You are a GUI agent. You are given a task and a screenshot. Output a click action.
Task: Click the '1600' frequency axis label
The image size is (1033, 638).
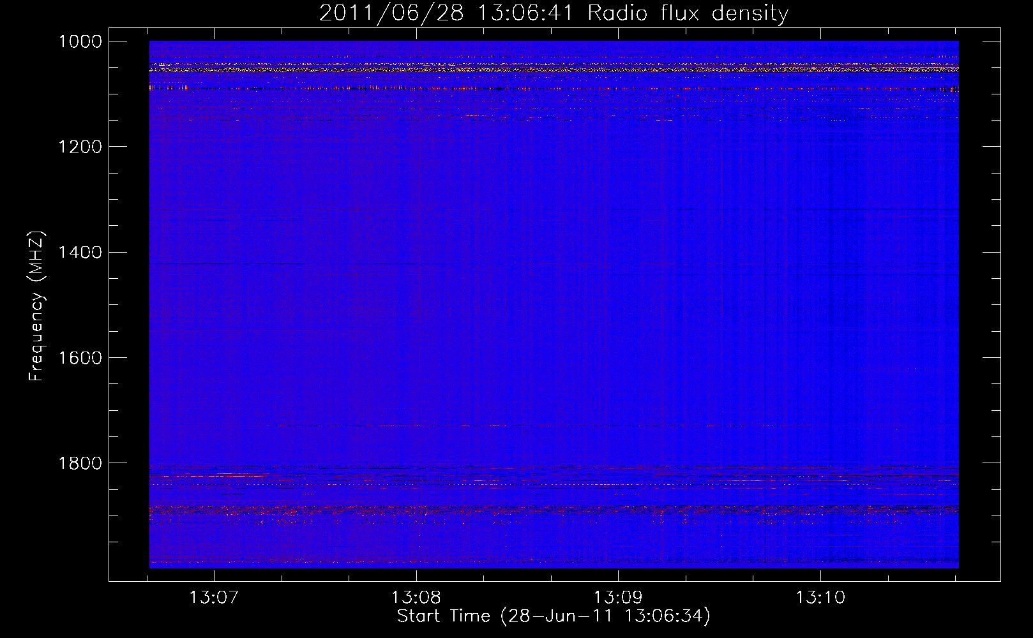coord(80,357)
